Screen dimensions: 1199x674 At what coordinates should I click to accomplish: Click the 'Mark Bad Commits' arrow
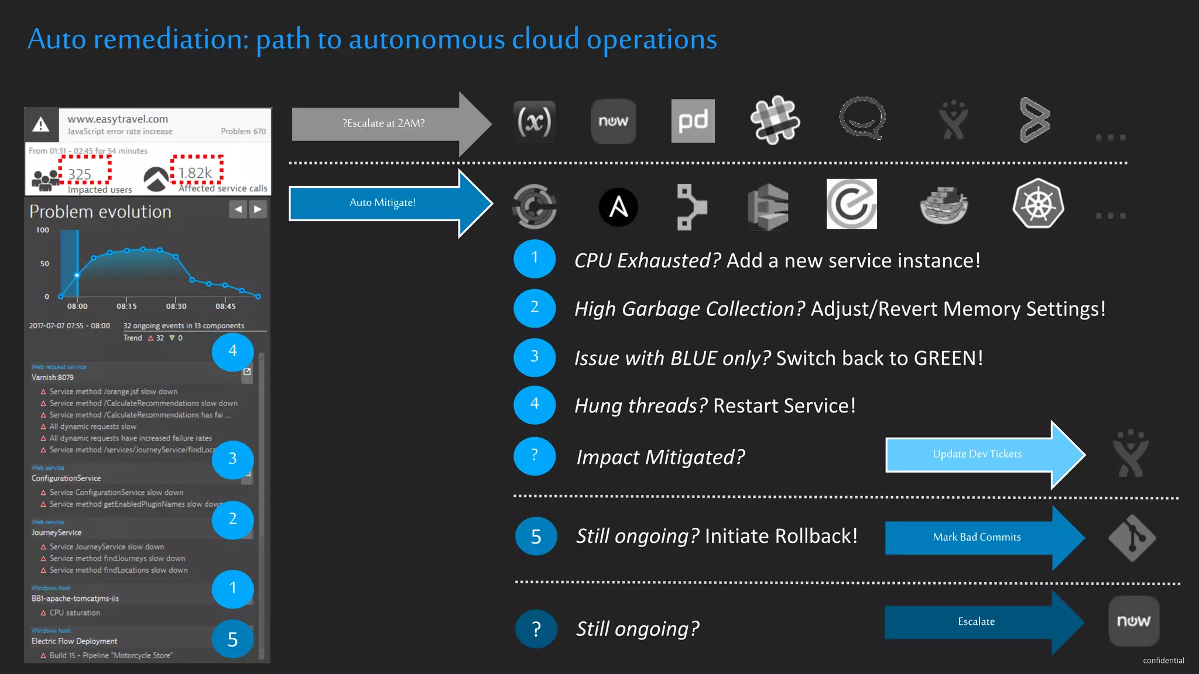[x=985, y=537]
